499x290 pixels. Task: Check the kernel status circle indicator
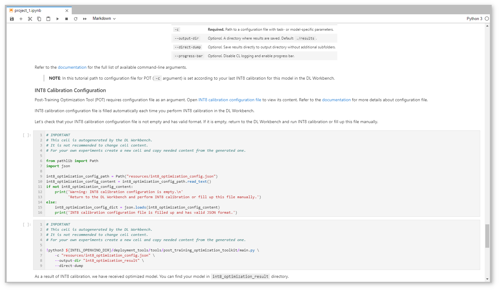[487, 19]
